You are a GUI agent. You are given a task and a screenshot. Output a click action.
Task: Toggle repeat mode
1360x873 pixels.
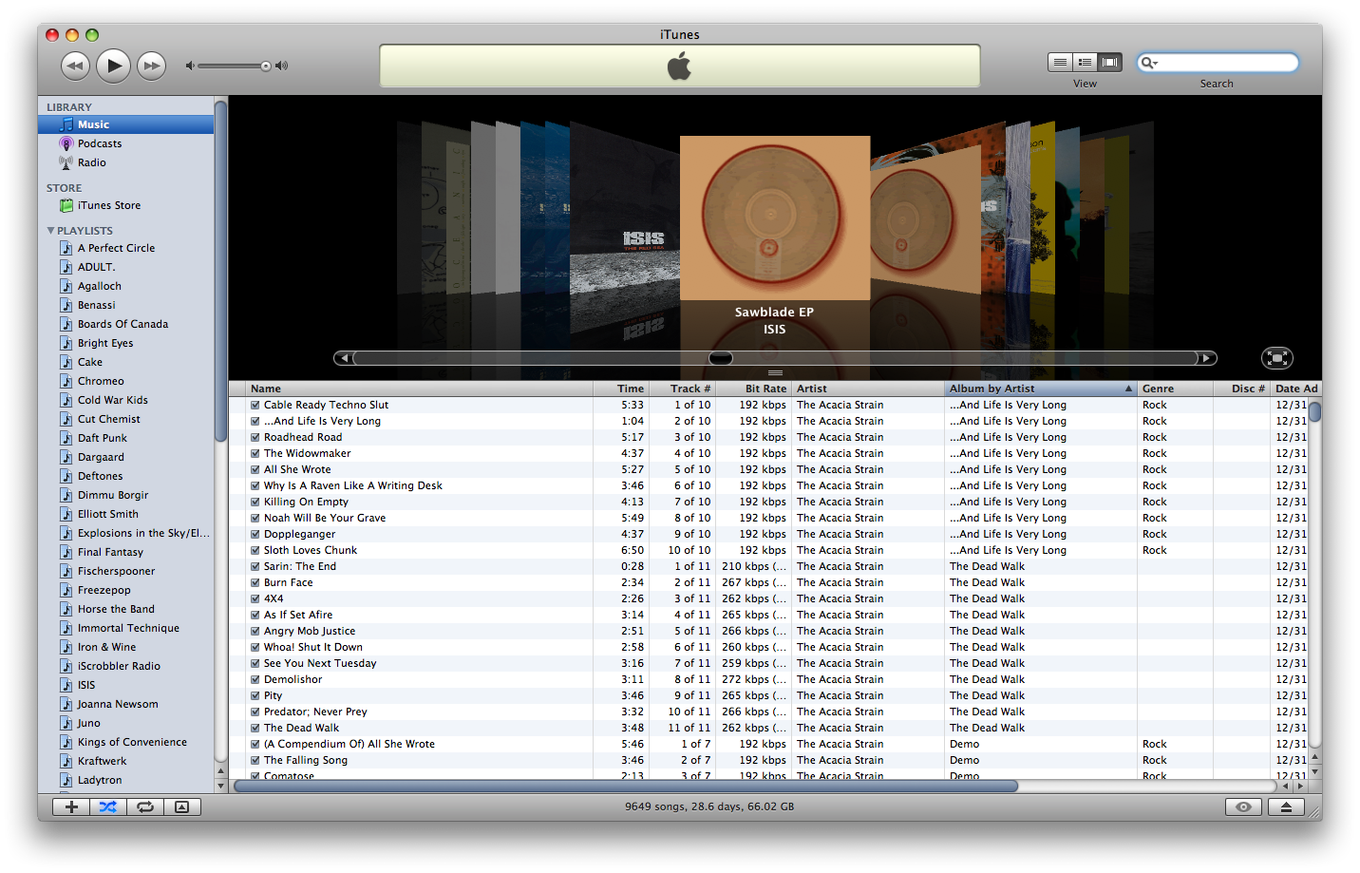pos(145,807)
